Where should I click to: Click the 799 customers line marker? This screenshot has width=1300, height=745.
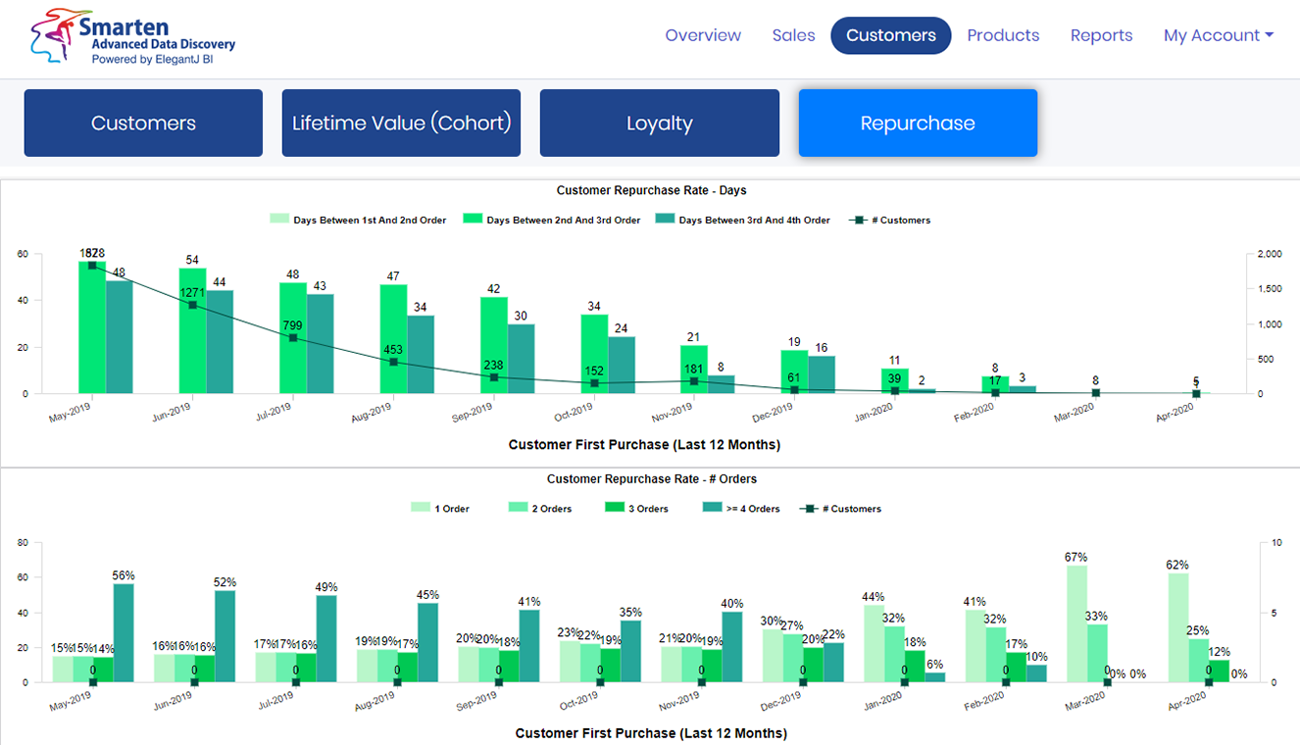(293, 338)
